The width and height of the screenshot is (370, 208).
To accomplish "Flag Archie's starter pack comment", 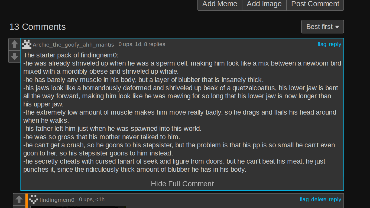I will pyautogui.click(x=322, y=44).
